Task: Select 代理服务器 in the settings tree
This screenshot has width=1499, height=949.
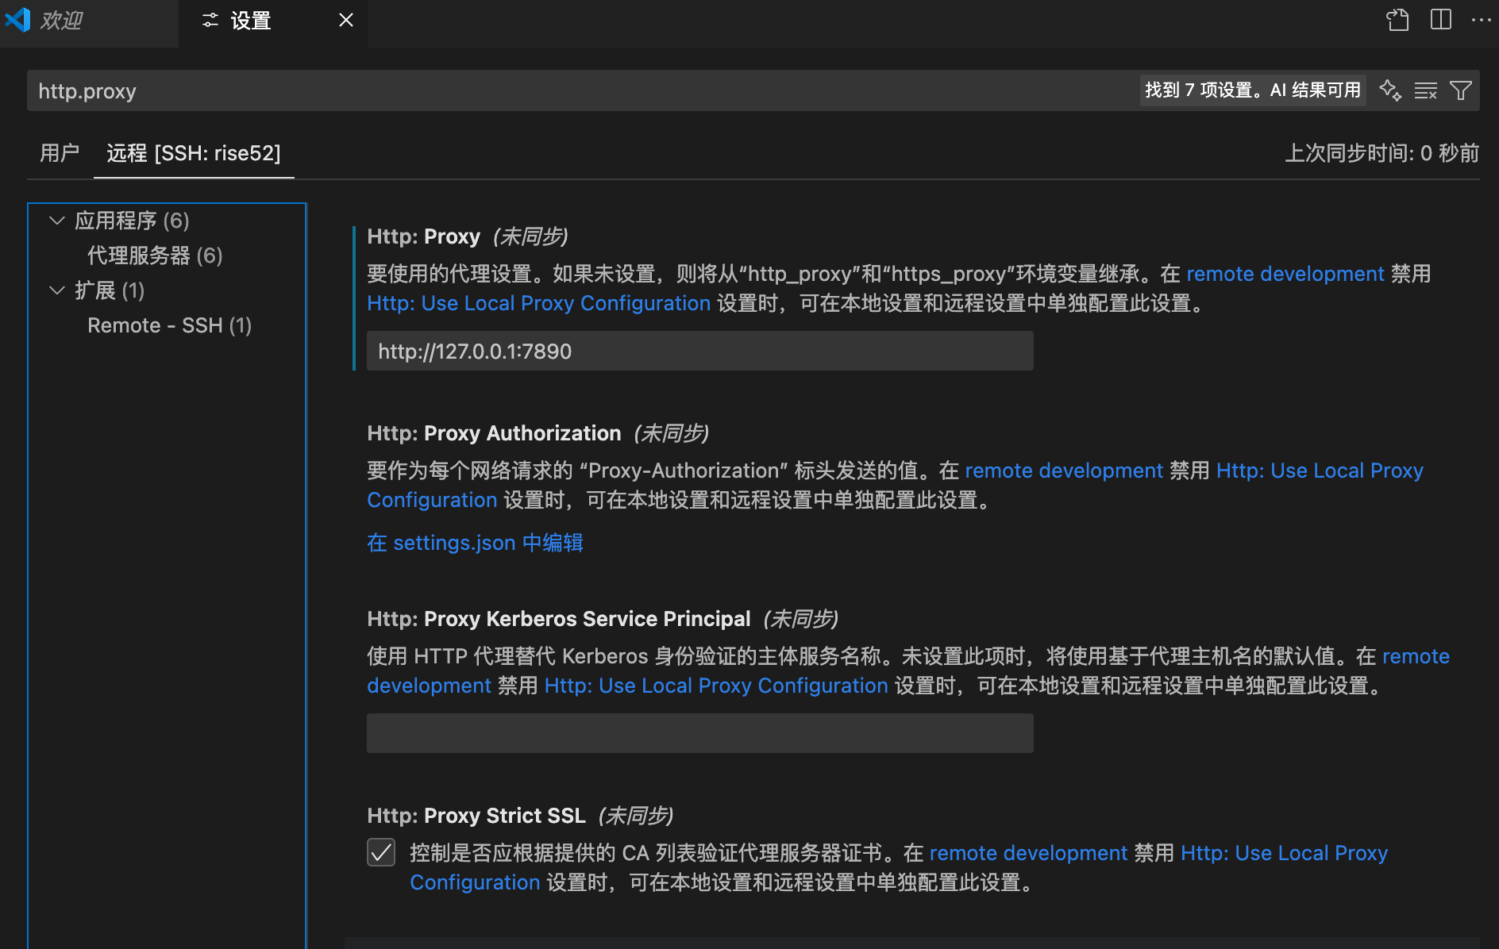Action: click(154, 255)
